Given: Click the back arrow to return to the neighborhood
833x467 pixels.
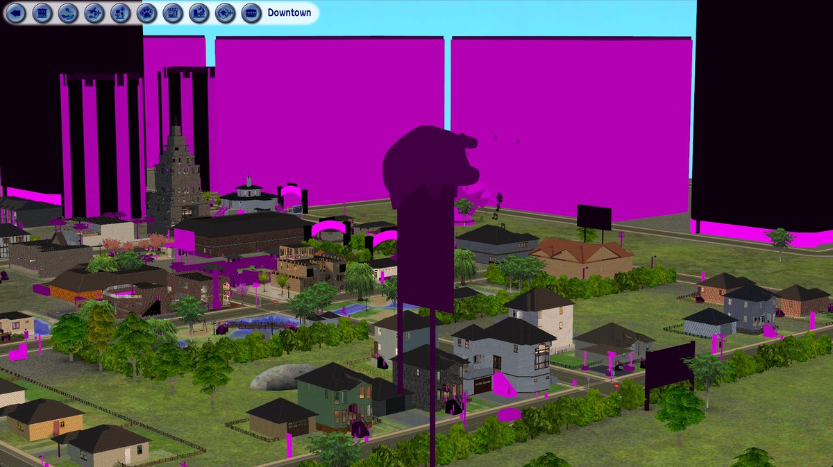Looking at the screenshot, I should pyautogui.click(x=16, y=12).
